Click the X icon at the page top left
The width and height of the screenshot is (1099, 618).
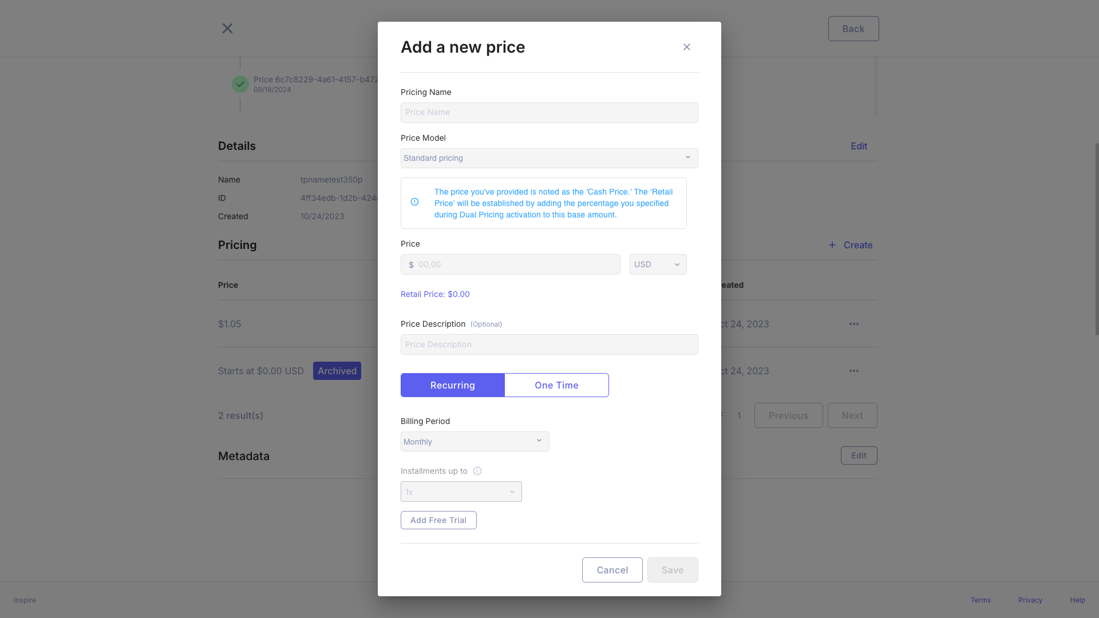pos(227,28)
